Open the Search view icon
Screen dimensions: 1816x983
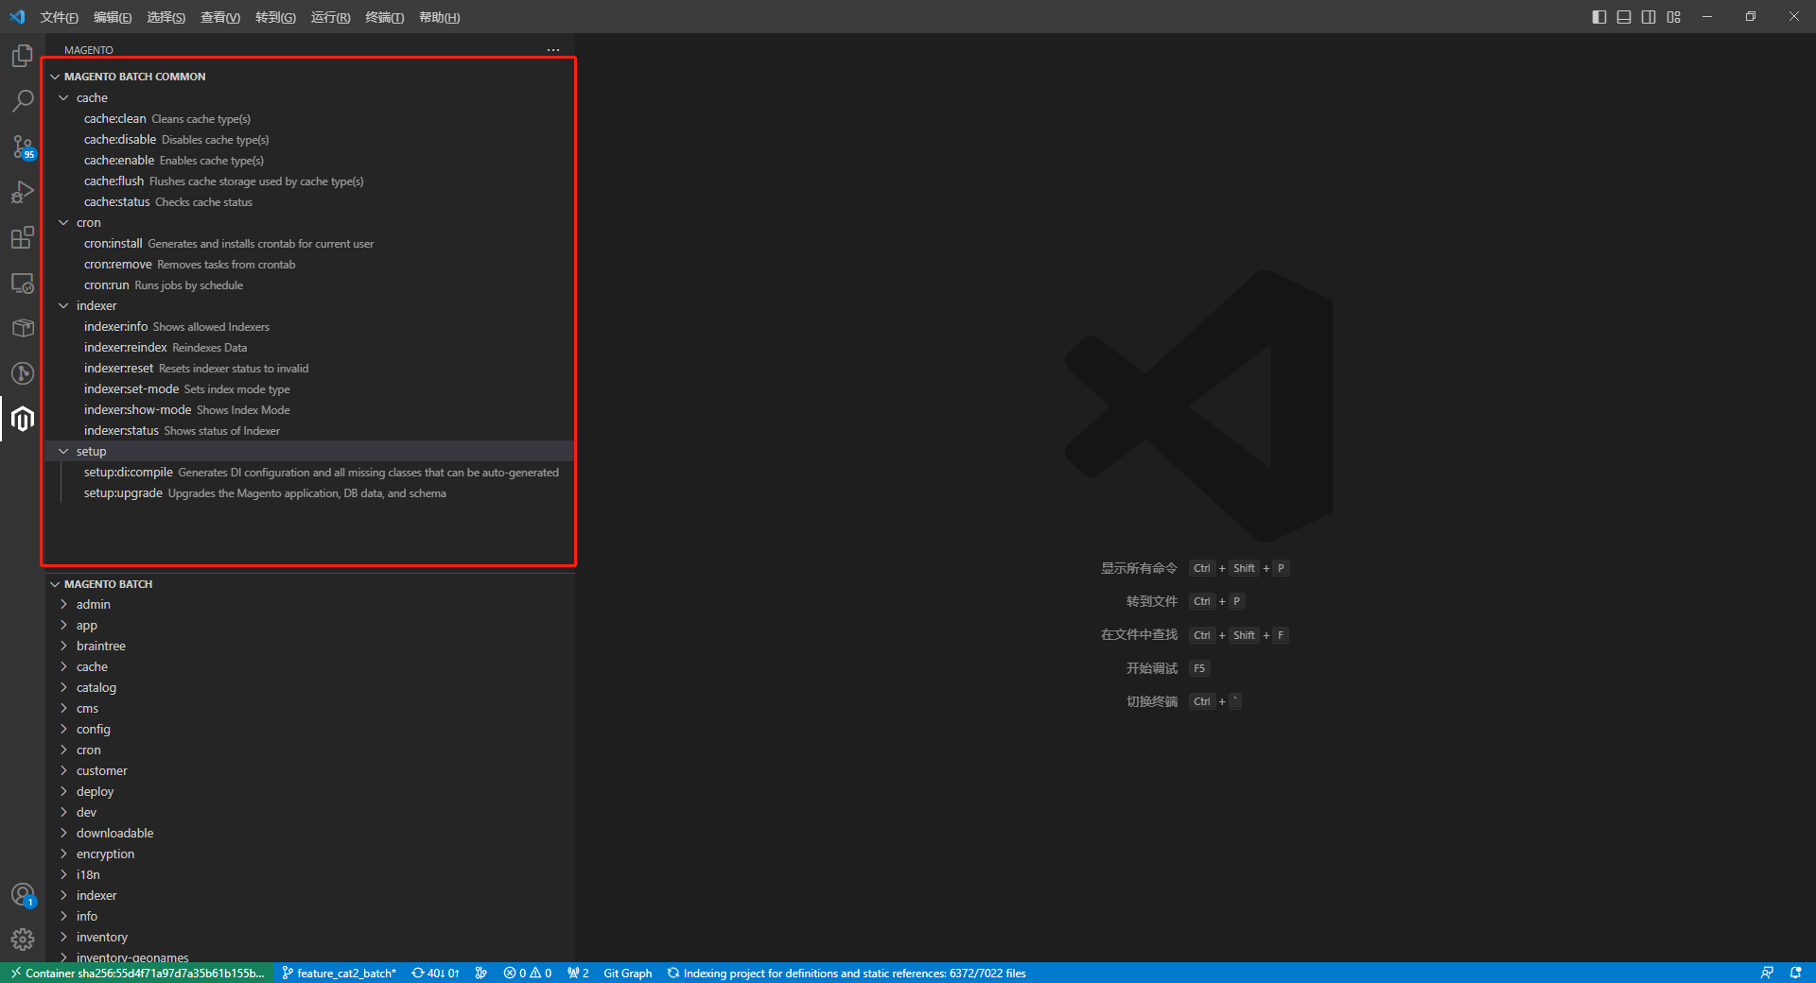[23, 101]
